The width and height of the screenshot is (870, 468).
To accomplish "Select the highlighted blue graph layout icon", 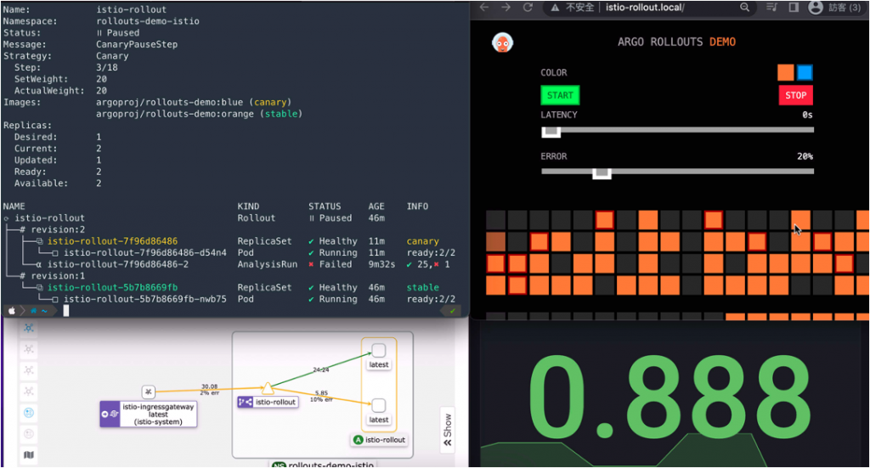I will pos(29,328).
